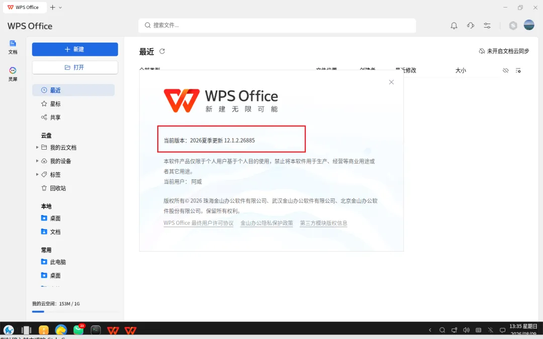The width and height of the screenshot is (543, 339).
Task: Open the 灵犀 AI assistant icon
Action: pos(13,74)
